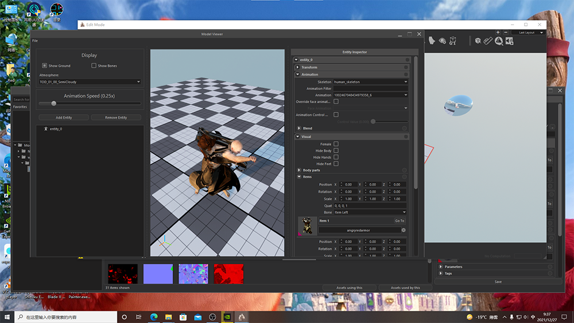Click the cube inspect icon in Edit Mode toolbar
Screen dimensions: 574x323
click(478, 41)
